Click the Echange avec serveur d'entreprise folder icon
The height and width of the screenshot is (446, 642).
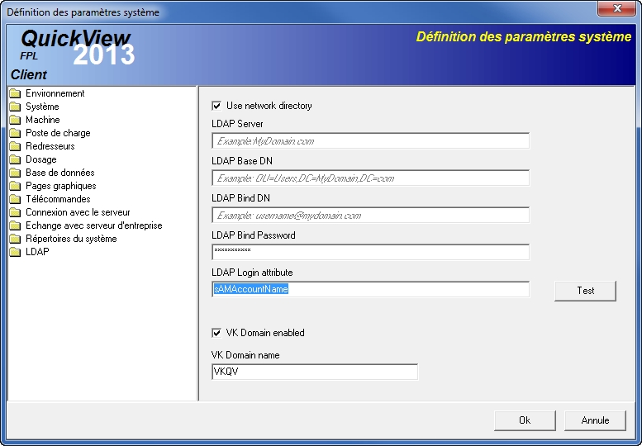point(15,225)
